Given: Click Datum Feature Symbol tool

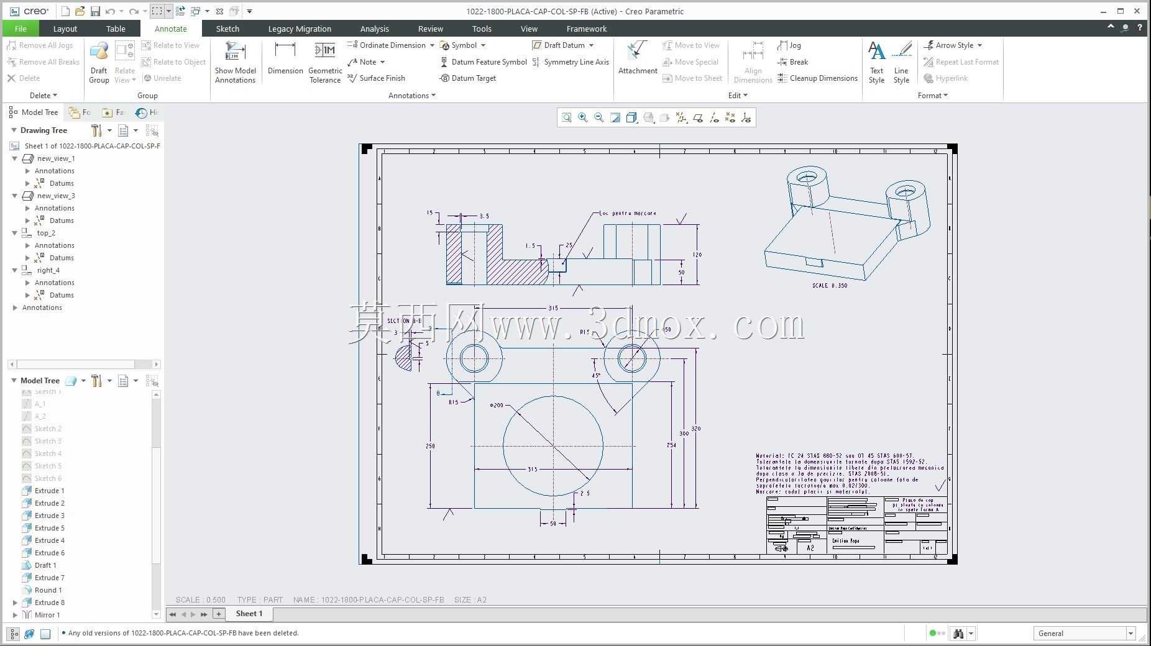Looking at the screenshot, I should coord(483,62).
